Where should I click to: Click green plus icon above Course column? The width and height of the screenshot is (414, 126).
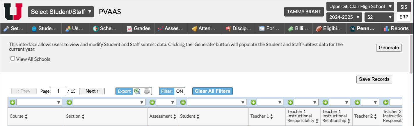[x=13, y=102]
